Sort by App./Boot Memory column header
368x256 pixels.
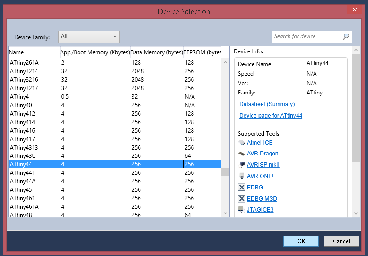(95, 52)
